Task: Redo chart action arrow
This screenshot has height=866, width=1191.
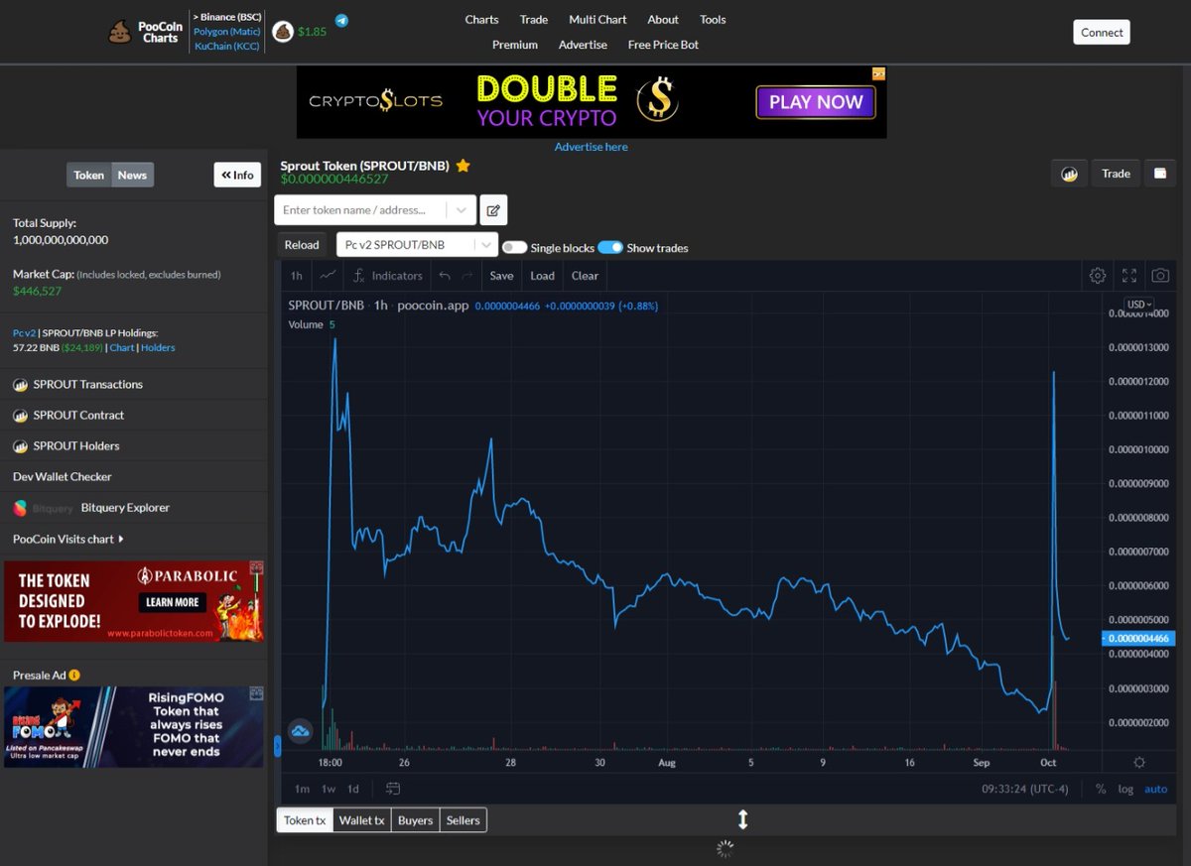Action: tap(467, 276)
